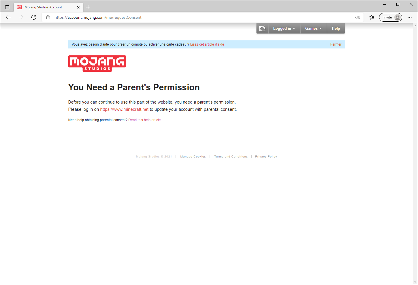
Task: Open Privacy Policy footer link
Action: click(x=266, y=157)
